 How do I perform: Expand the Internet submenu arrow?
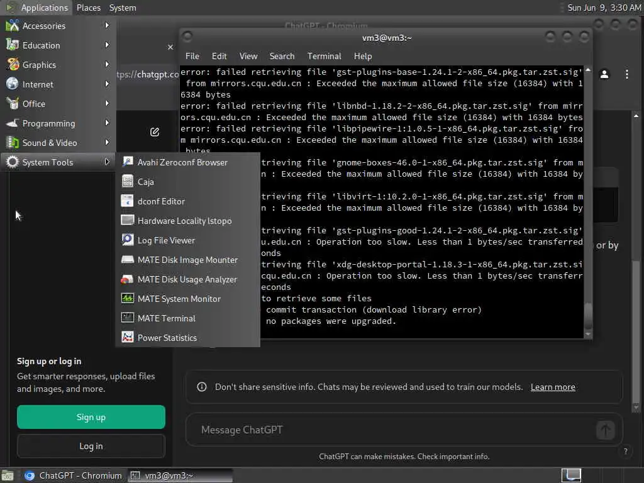107,84
